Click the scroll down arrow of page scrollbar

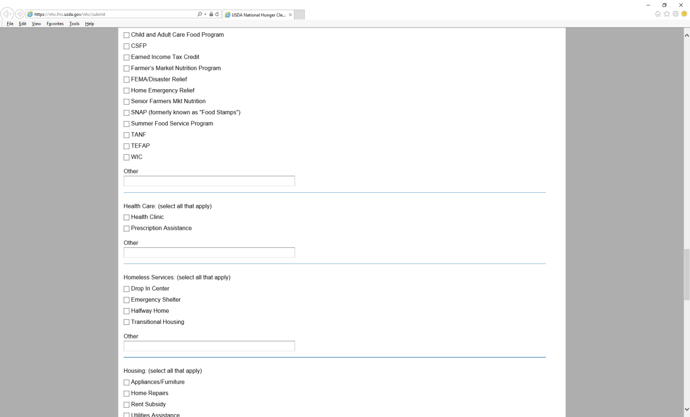(687, 409)
